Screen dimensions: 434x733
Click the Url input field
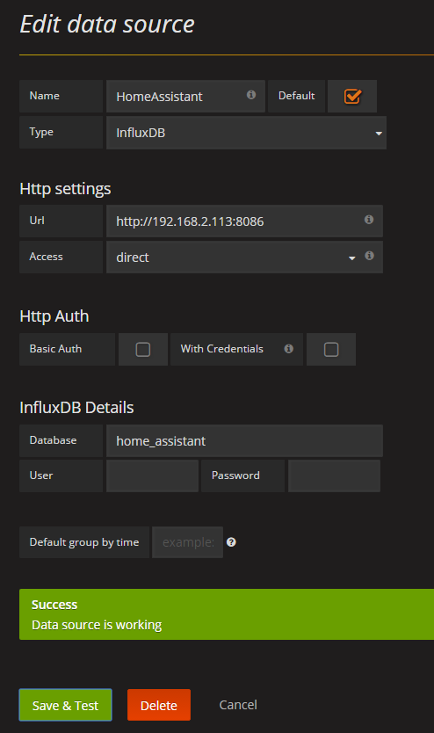click(x=244, y=221)
